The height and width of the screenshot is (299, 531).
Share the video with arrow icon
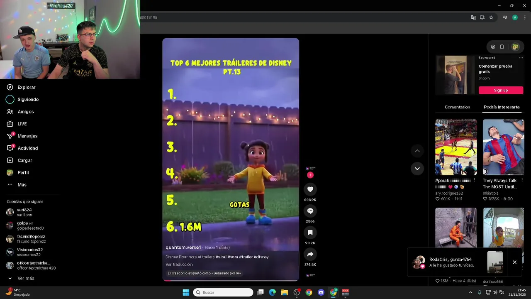click(x=310, y=254)
